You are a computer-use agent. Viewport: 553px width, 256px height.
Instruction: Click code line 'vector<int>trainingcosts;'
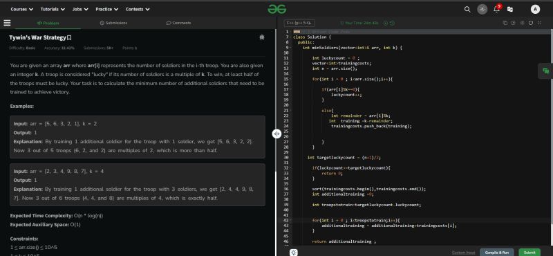click(341, 63)
